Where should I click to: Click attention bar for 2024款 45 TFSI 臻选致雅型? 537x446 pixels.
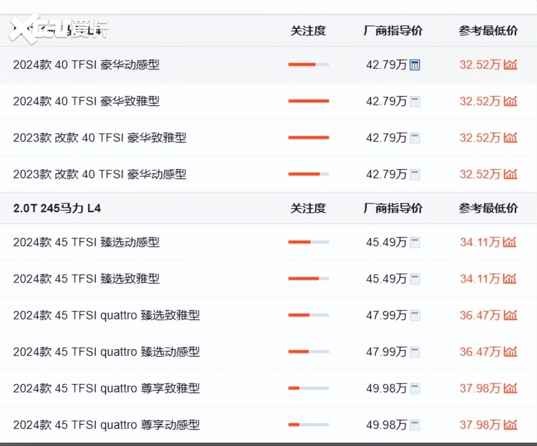308,278
